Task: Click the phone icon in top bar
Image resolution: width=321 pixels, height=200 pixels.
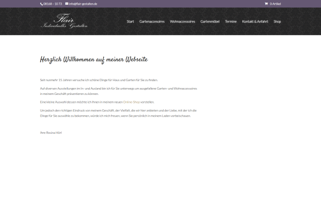Action: (x=42, y=4)
